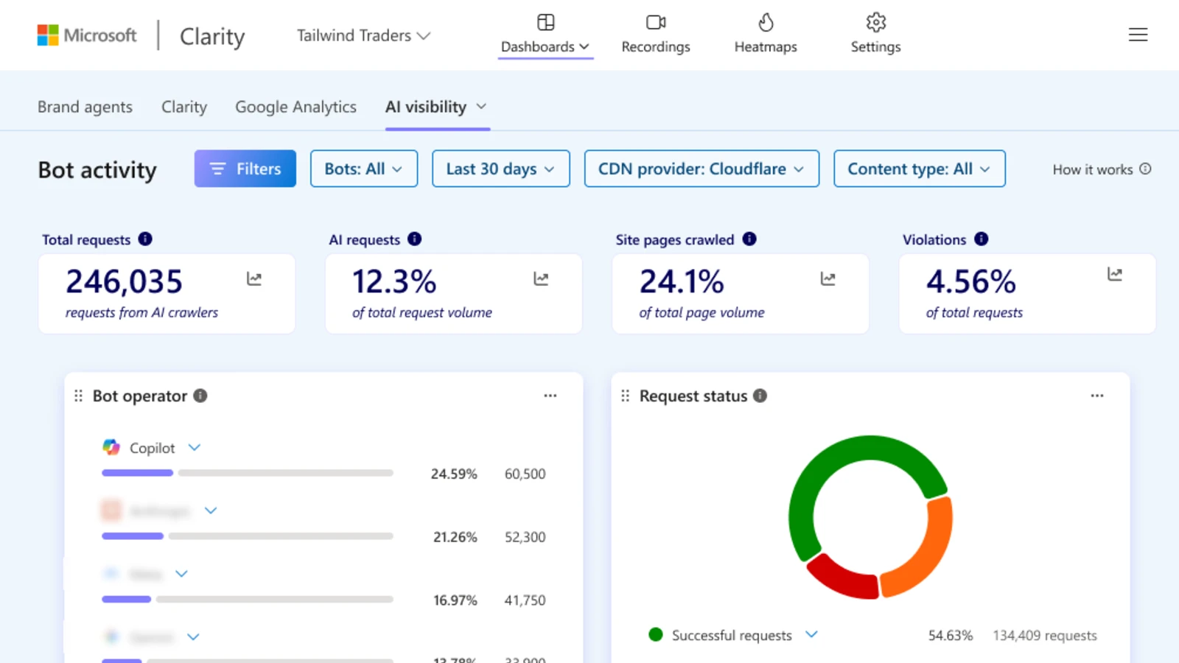The image size is (1179, 663).
Task: Switch project via Tailwind Traders dropdown
Action: pos(363,35)
